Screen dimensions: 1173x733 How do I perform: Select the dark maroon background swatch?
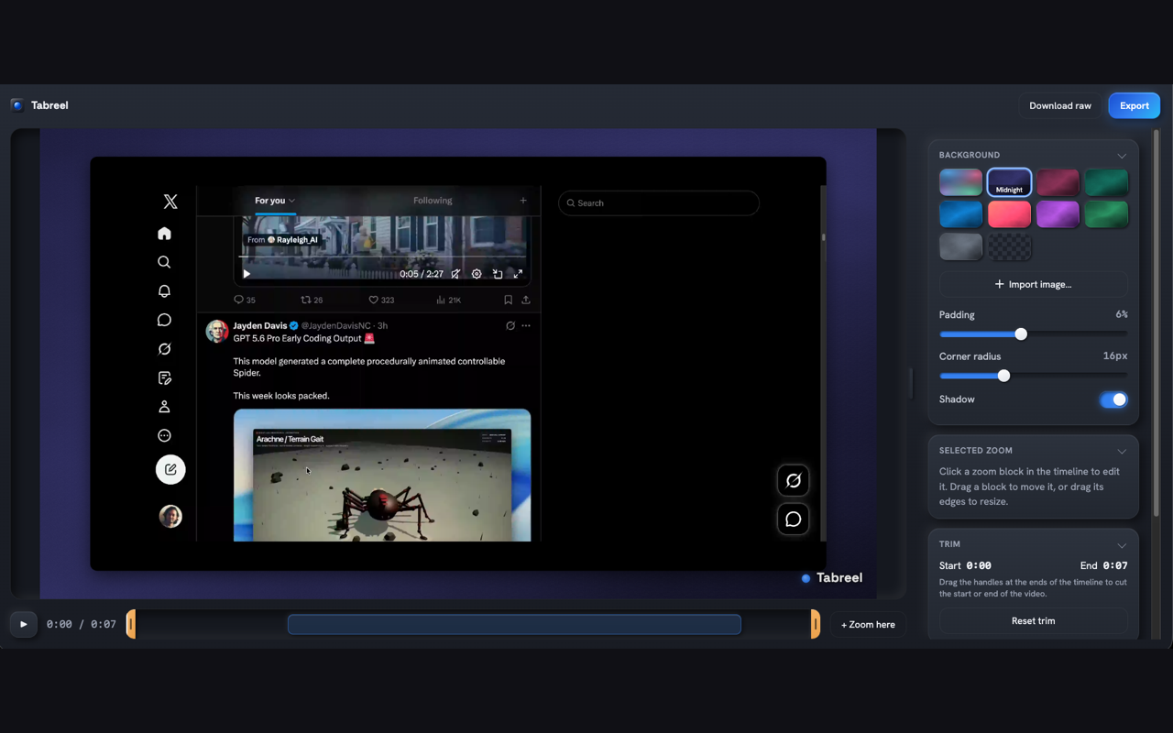coord(1058,182)
